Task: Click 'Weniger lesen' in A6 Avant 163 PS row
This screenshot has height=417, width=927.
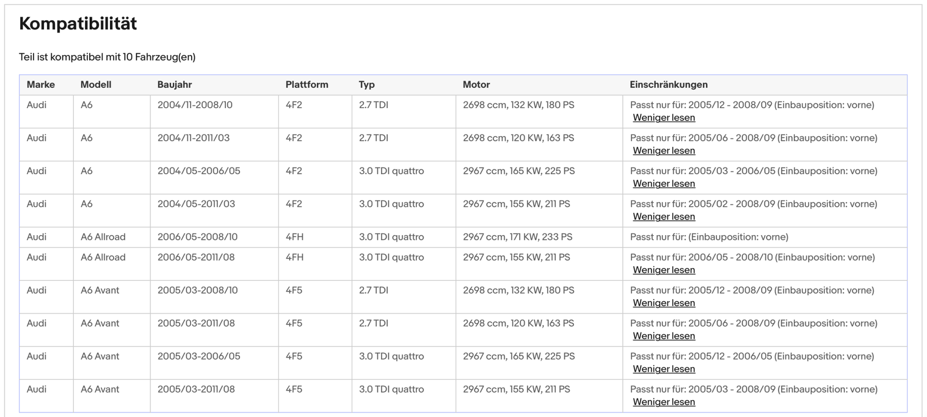Action: pos(664,336)
